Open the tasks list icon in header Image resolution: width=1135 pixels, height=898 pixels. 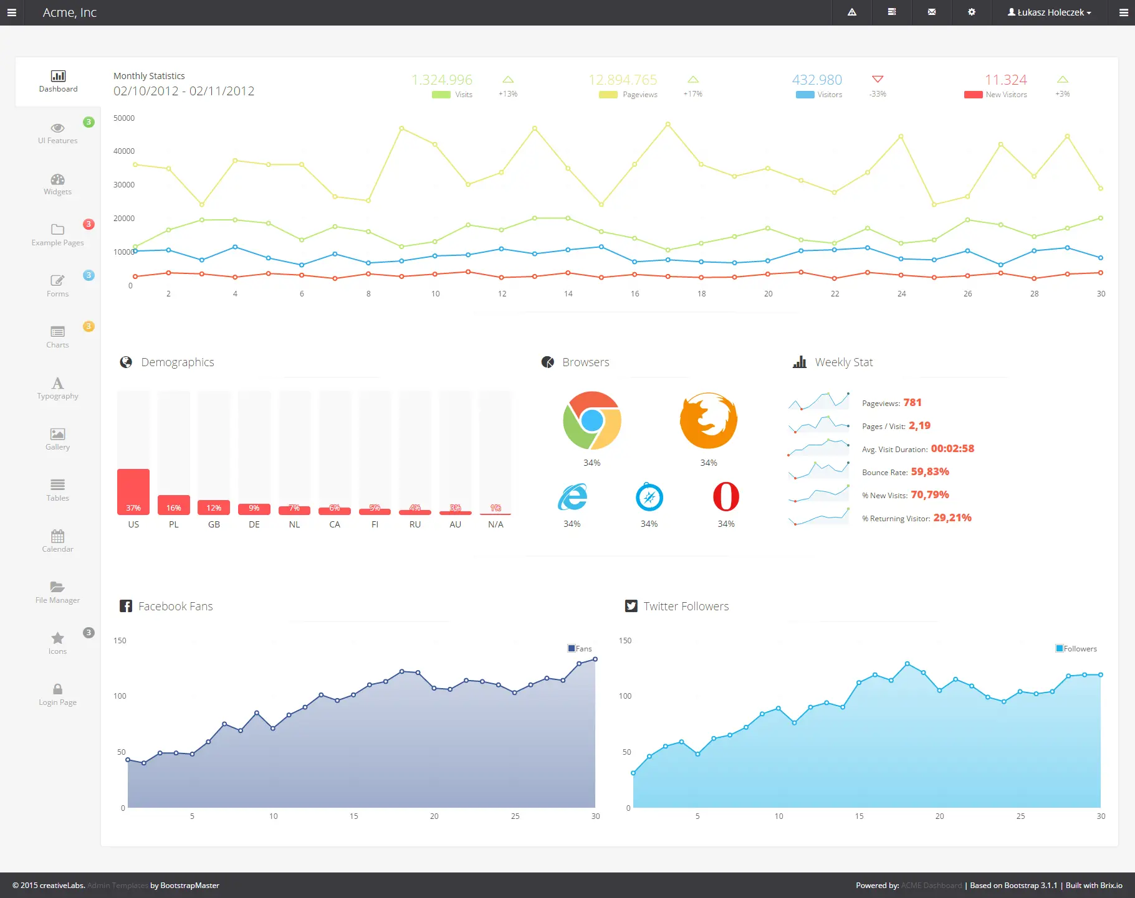tap(891, 12)
